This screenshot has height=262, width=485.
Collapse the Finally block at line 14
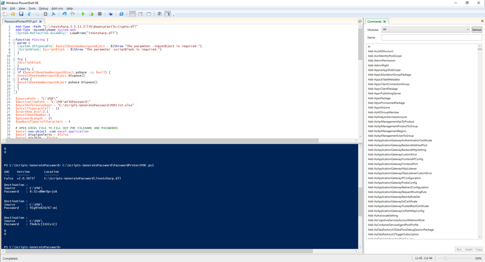coord(14,69)
